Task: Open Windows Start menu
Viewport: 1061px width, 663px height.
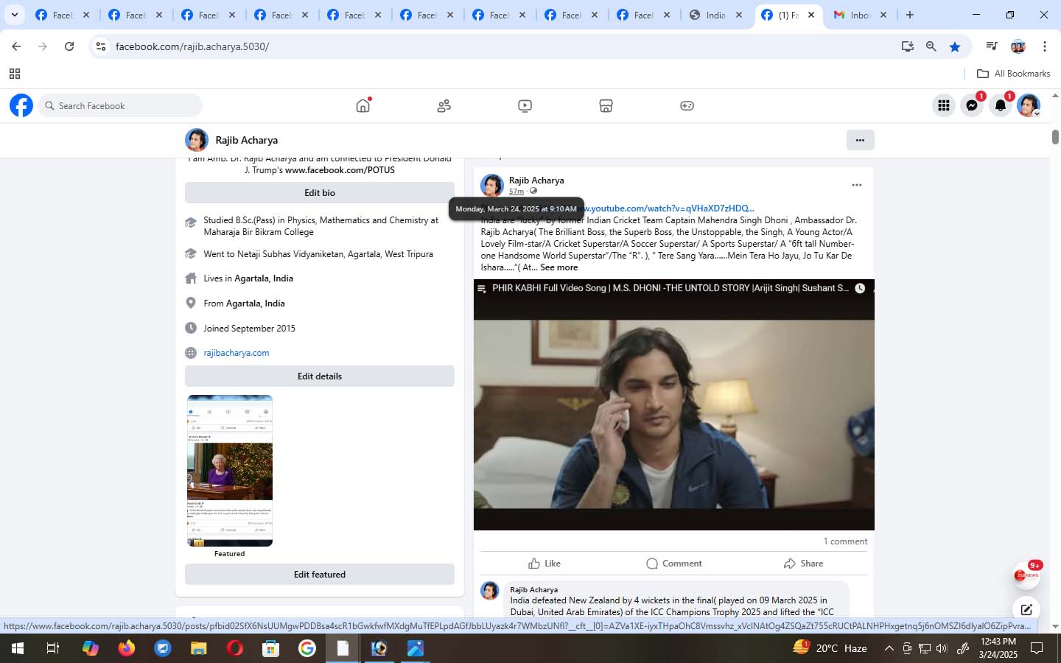Action: click(17, 648)
